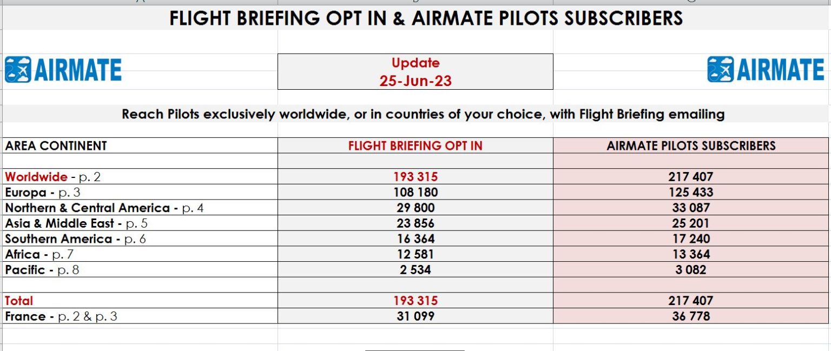Image resolution: width=831 pixels, height=351 pixels.
Task: Click the right Airmate logo image
Action: tap(766, 70)
